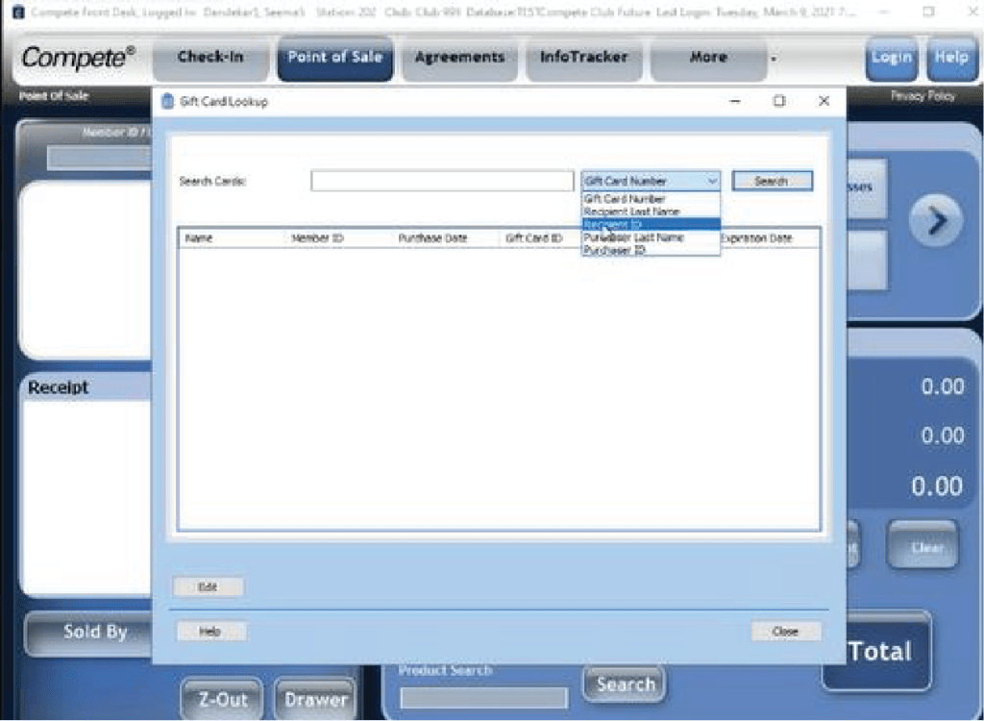Screen dimensions: 984x721
Task: Open the Agreements tab
Action: tap(459, 58)
